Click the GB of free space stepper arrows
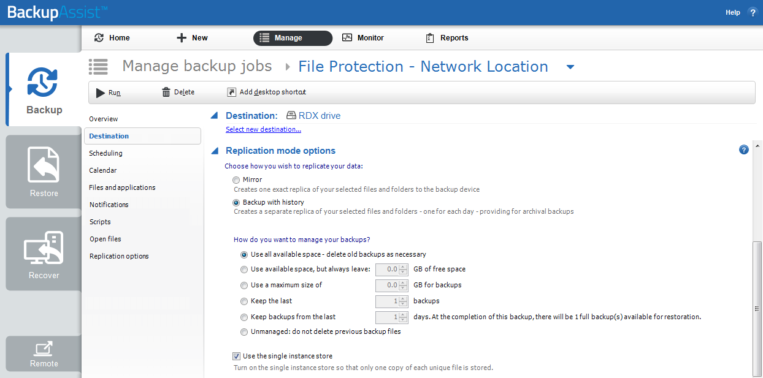The image size is (763, 378). (403, 269)
